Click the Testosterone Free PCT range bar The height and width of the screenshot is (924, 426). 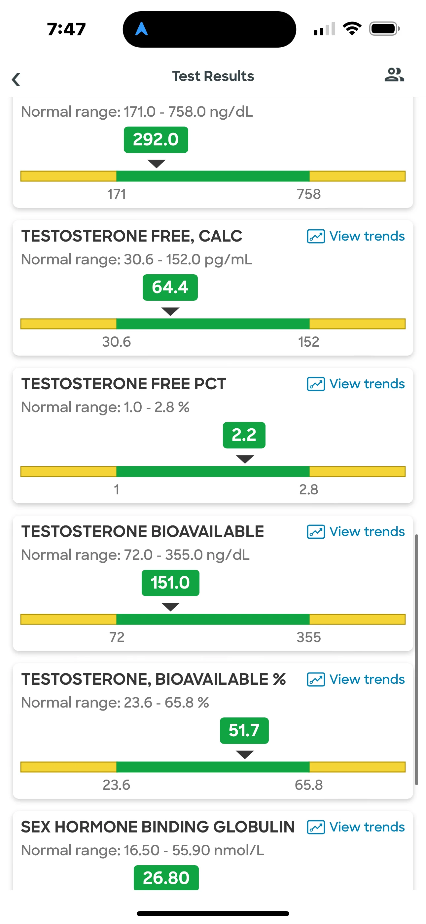tap(213, 472)
